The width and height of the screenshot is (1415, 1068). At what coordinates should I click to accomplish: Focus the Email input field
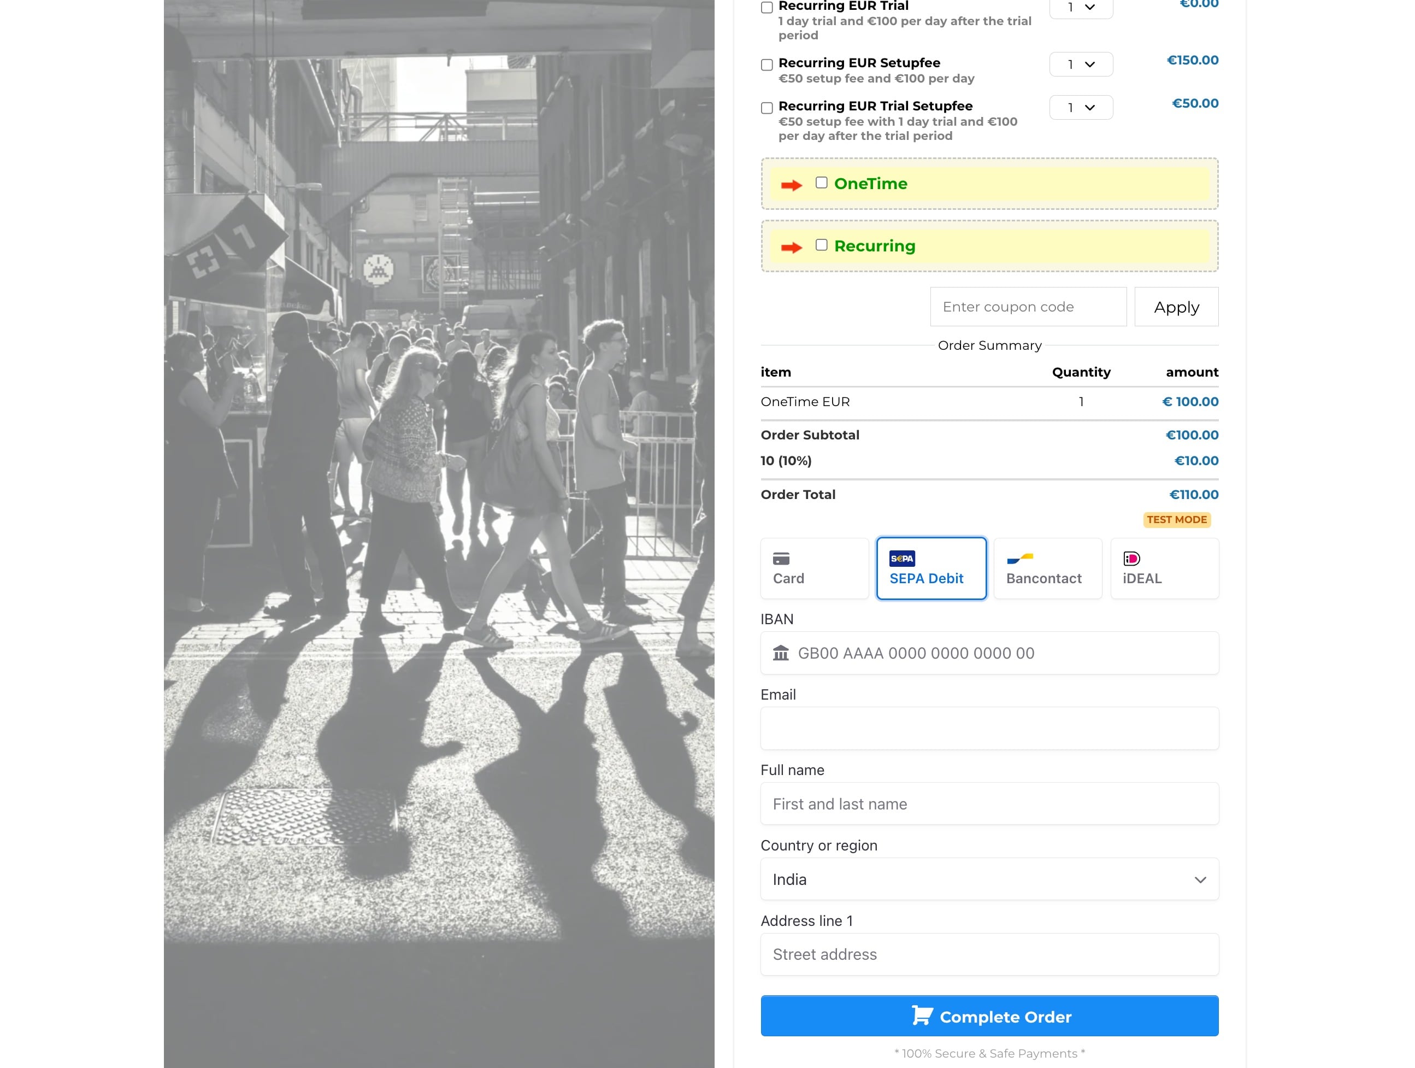click(989, 728)
